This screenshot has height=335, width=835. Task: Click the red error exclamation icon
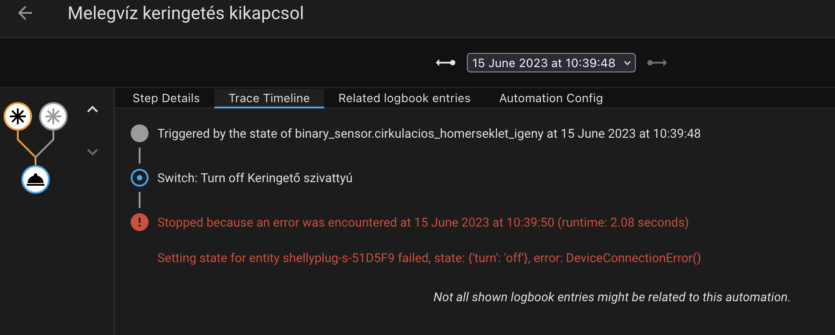pos(140,222)
